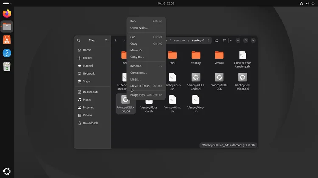This screenshot has height=178, width=318.
Task: Select the ventoy folder
Action: (x=196, y=58)
